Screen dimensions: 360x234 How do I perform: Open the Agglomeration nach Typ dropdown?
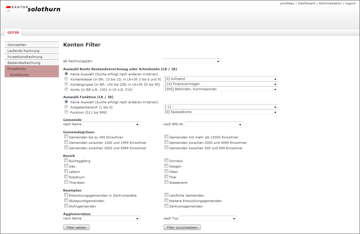pos(208,219)
